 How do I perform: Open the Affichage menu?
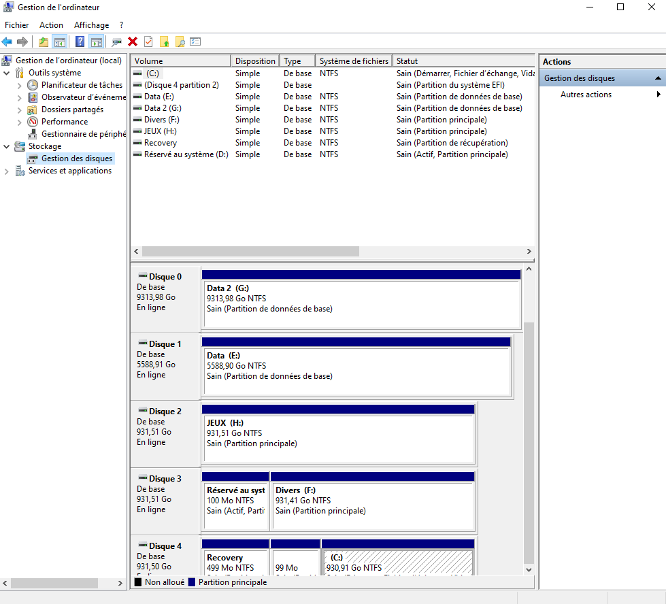tap(91, 25)
